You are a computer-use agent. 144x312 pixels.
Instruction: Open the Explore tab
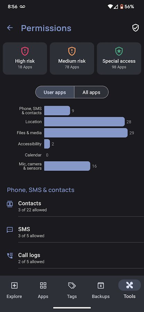pos(14,290)
